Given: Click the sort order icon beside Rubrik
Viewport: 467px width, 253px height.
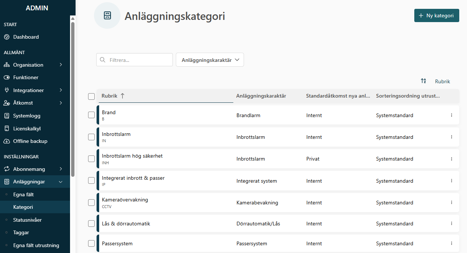Looking at the screenshot, I should point(424,81).
